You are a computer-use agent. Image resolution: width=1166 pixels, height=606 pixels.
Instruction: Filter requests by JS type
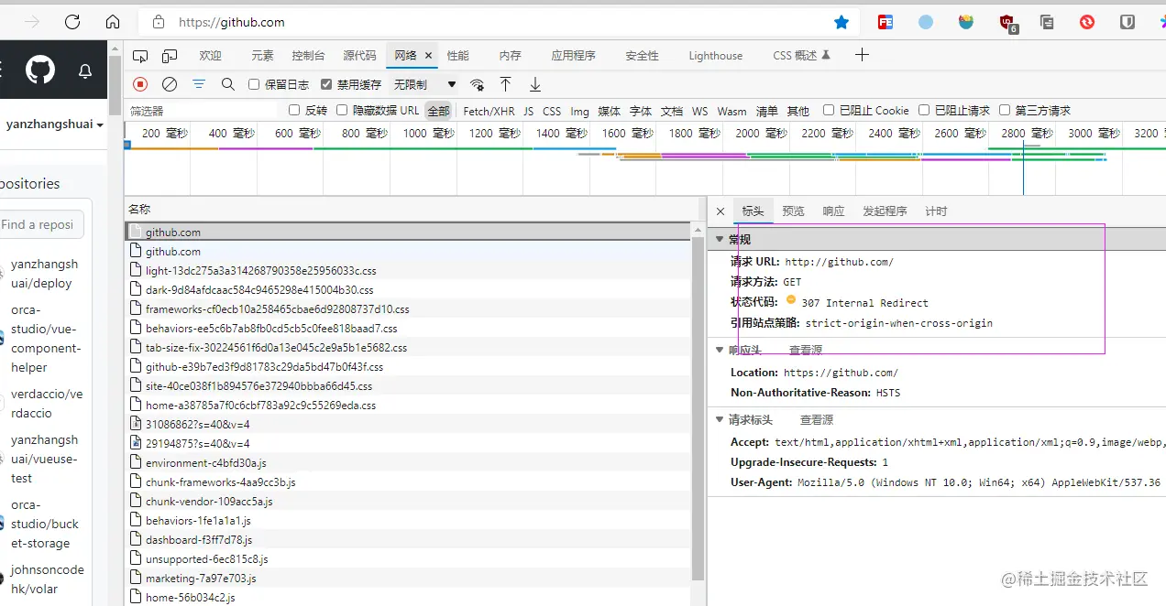(528, 111)
